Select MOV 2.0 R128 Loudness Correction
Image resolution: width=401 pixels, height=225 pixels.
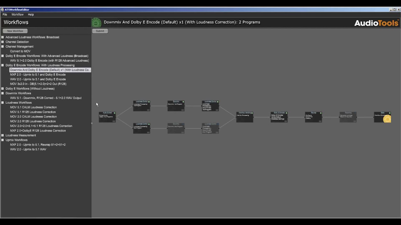(33, 121)
